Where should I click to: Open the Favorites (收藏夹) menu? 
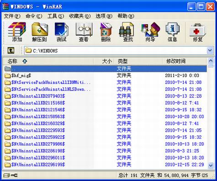point(79,16)
